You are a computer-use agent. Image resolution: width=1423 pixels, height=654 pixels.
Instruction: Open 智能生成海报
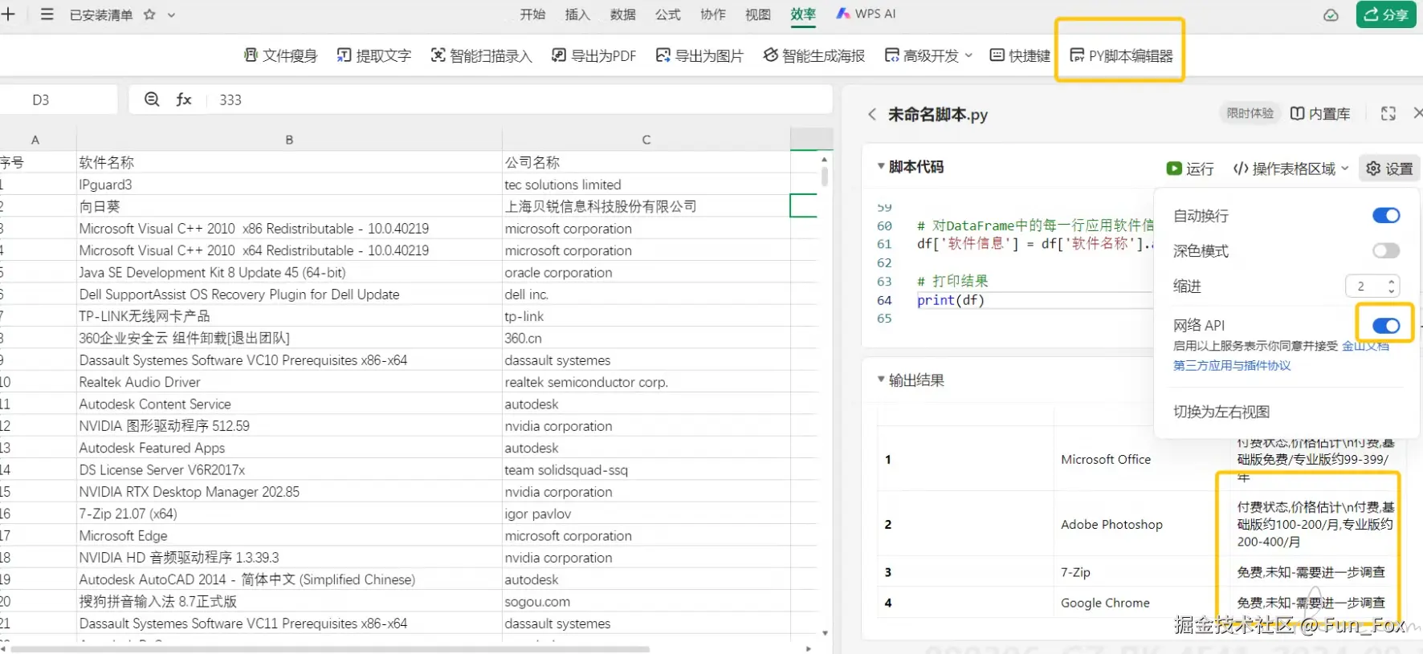click(x=813, y=55)
